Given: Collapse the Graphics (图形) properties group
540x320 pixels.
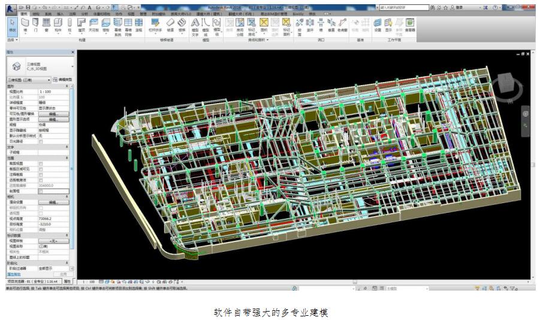Looking at the screenshot, I should tap(67, 86).
